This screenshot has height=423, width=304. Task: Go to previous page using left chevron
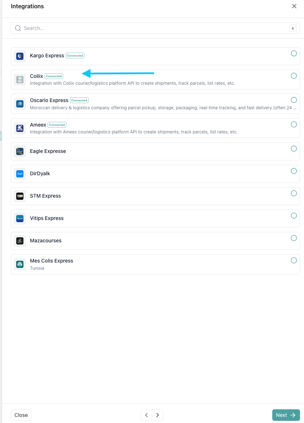point(146,415)
